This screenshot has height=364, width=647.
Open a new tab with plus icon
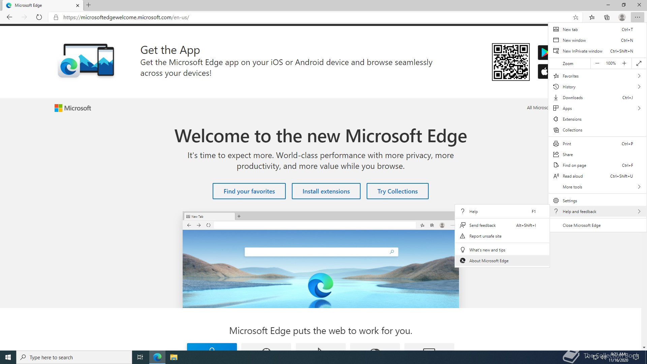89,5
